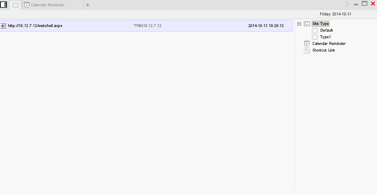Click the right chevron arrow in title bar
The width and height of the screenshot is (377, 195).
point(347,4)
